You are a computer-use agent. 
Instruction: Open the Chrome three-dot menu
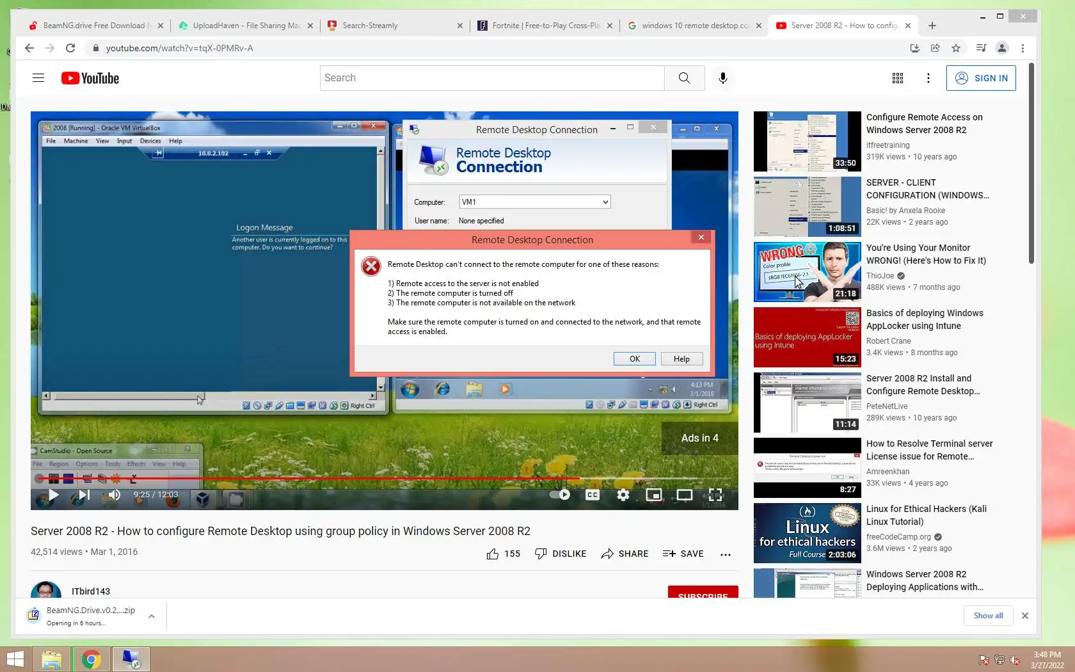click(x=1023, y=48)
